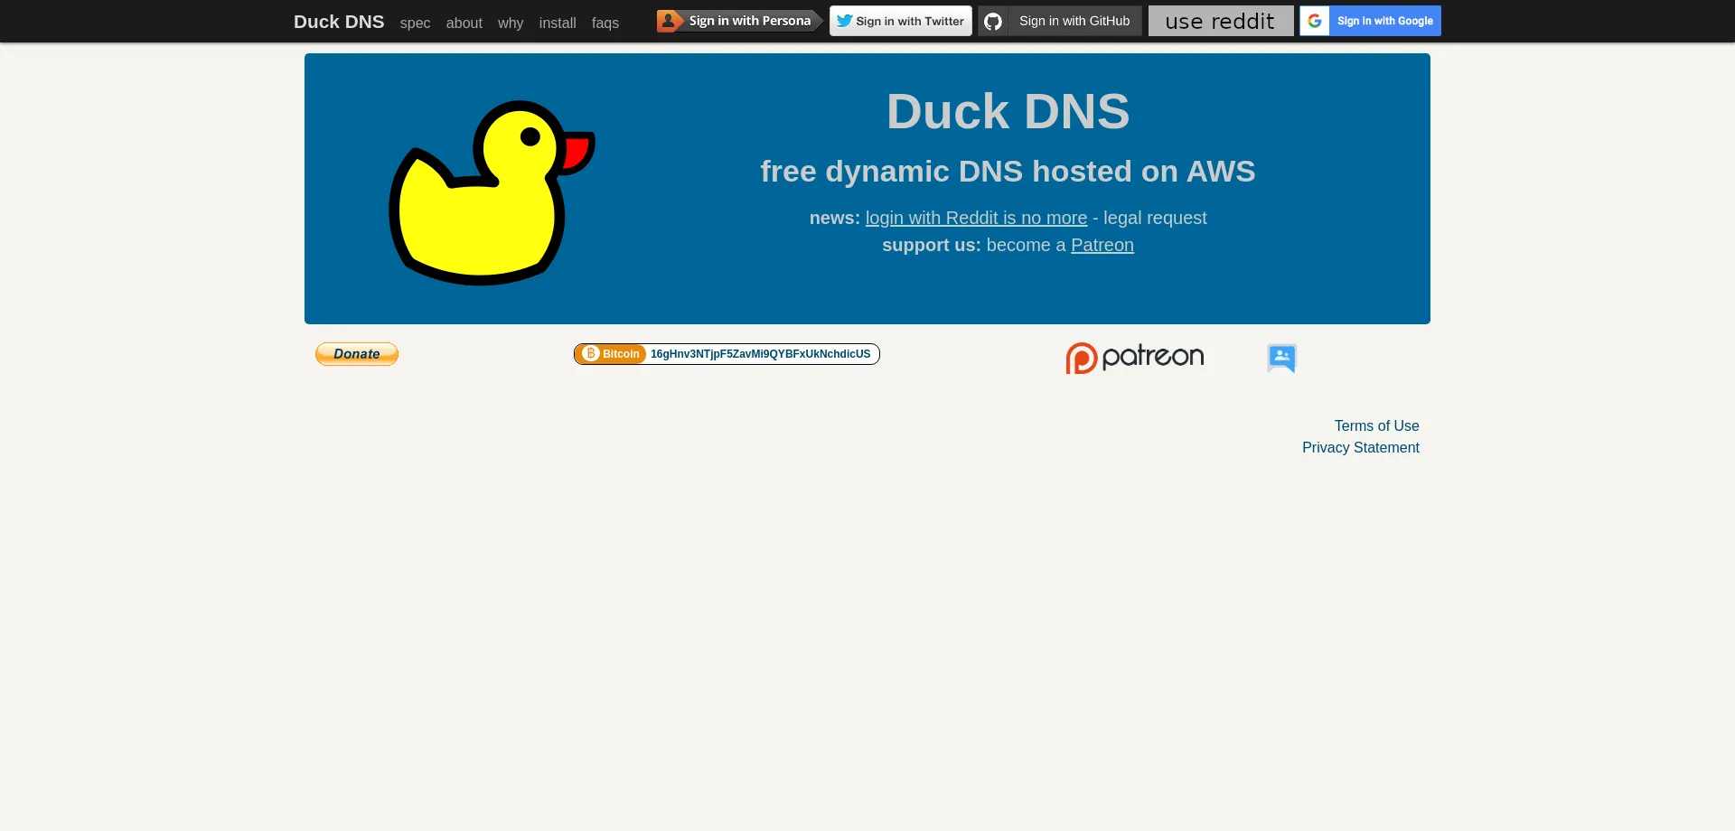Click the blue community chat icon
Screen dimensions: 1735x831
coord(1281,358)
